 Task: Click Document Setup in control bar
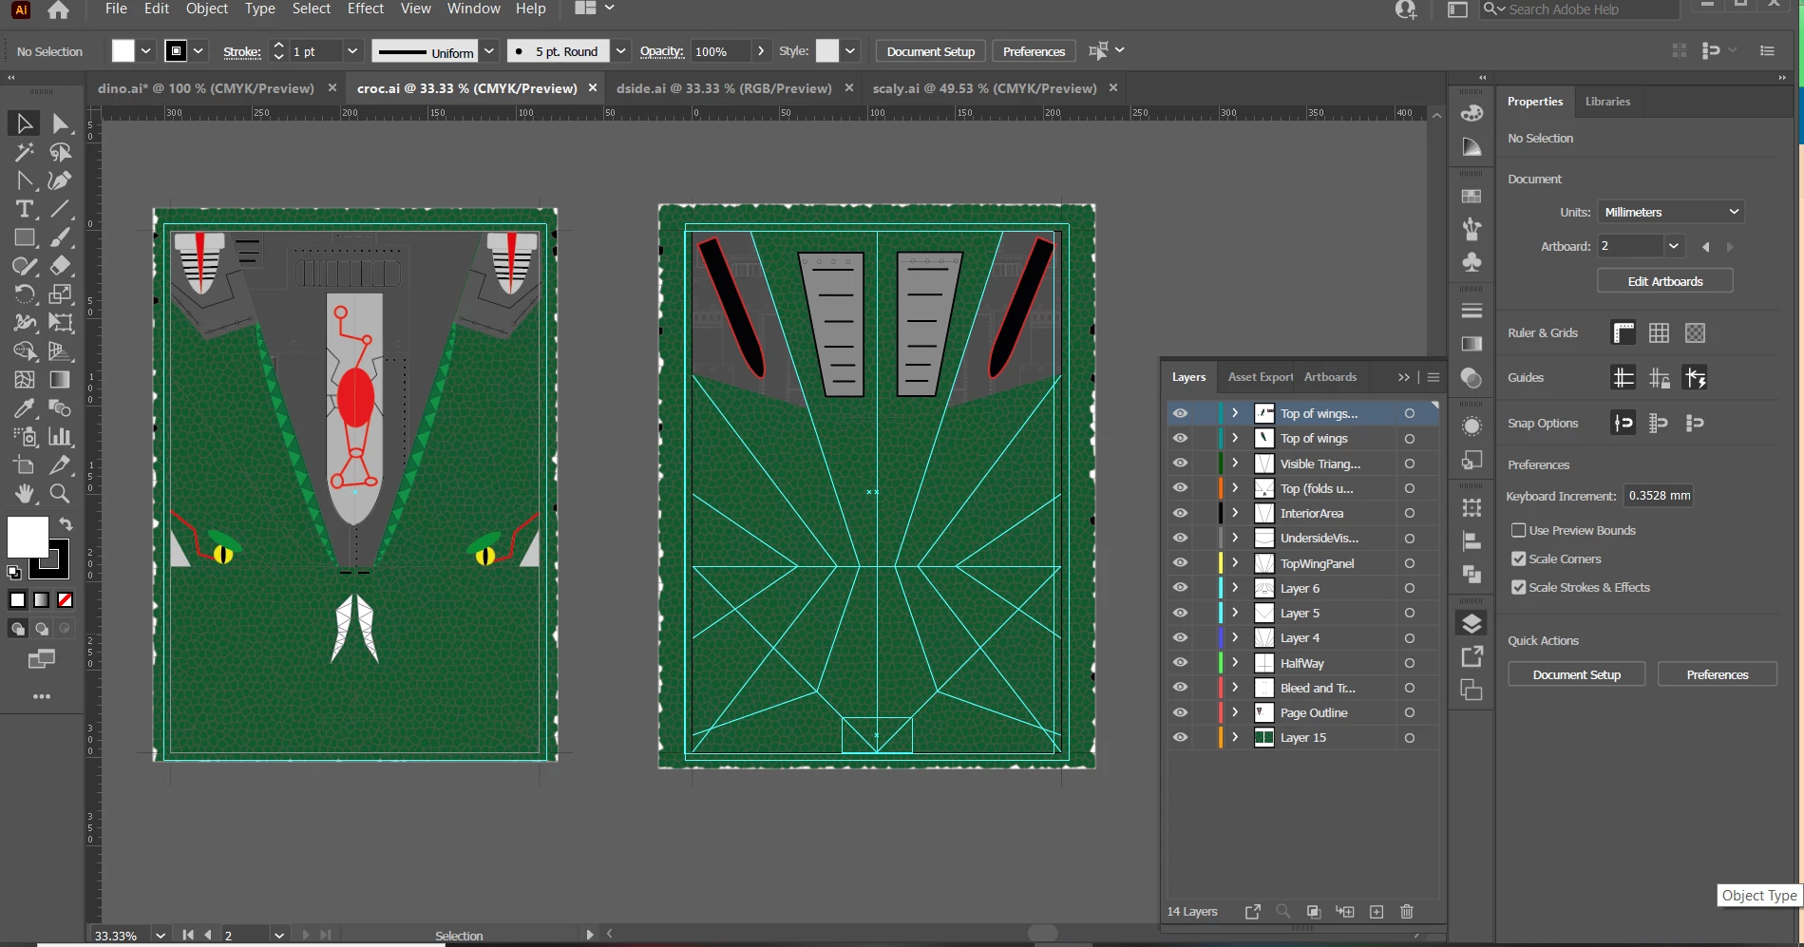click(930, 51)
